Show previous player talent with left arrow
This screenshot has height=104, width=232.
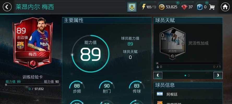158,75
